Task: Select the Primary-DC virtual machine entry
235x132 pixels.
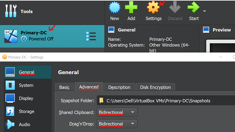Action: coord(52,36)
